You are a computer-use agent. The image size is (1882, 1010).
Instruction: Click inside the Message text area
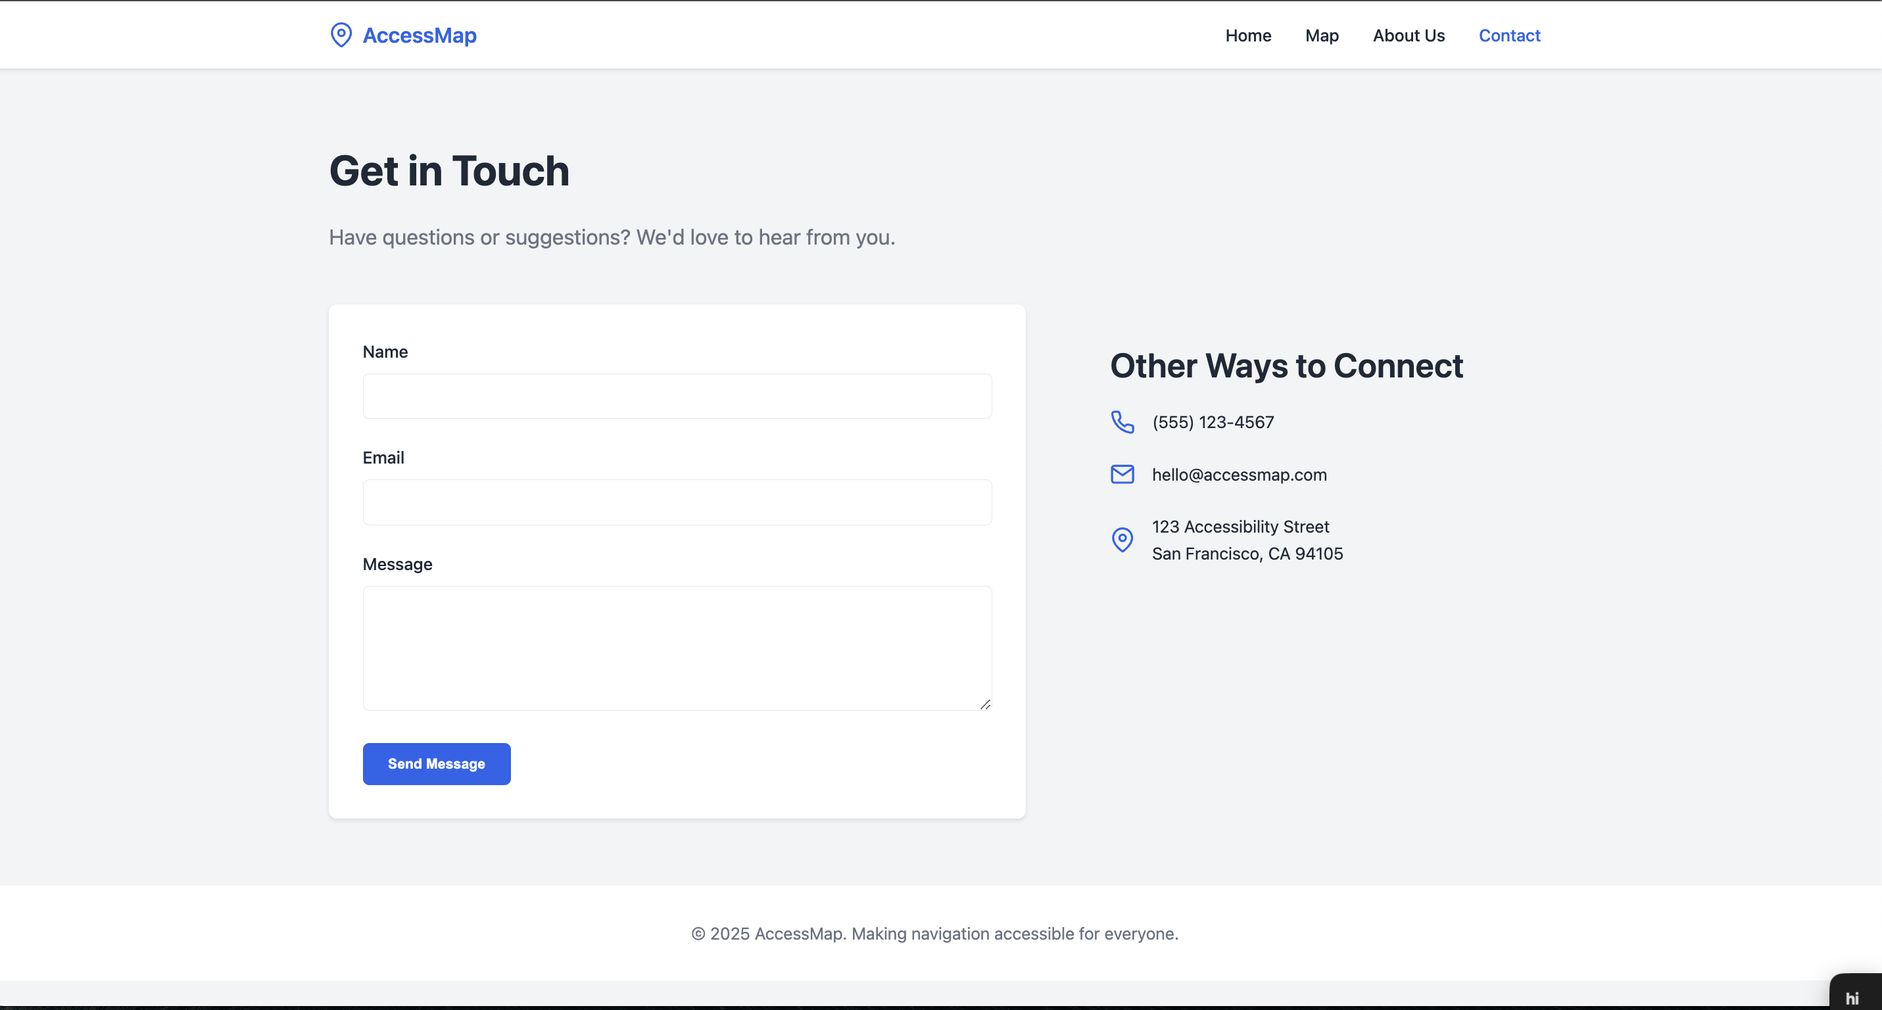click(677, 647)
